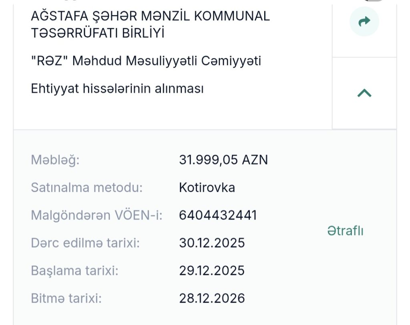The image size is (410, 325).
Task: Click the Məbləğ field label
Action: click(x=55, y=160)
